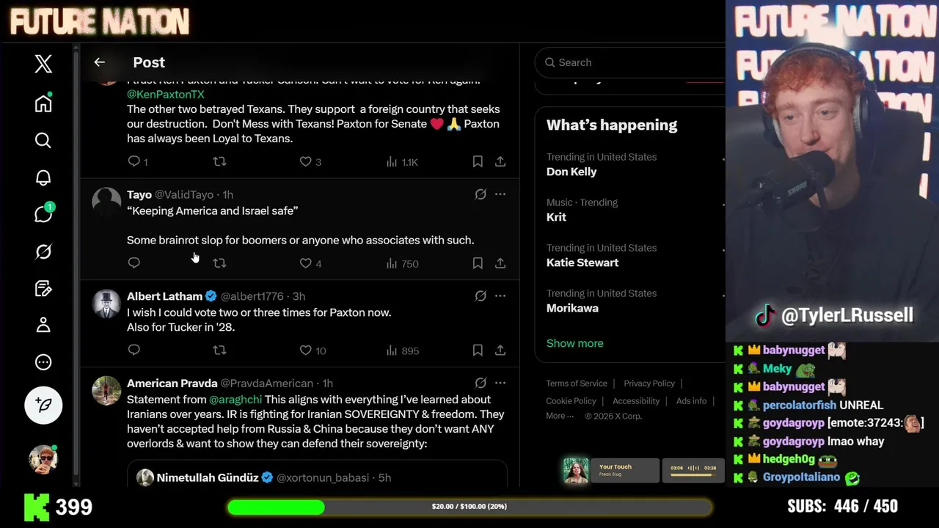The image size is (939, 528).
Task: Open Grok explain on Tayo's post
Action: coord(481,194)
